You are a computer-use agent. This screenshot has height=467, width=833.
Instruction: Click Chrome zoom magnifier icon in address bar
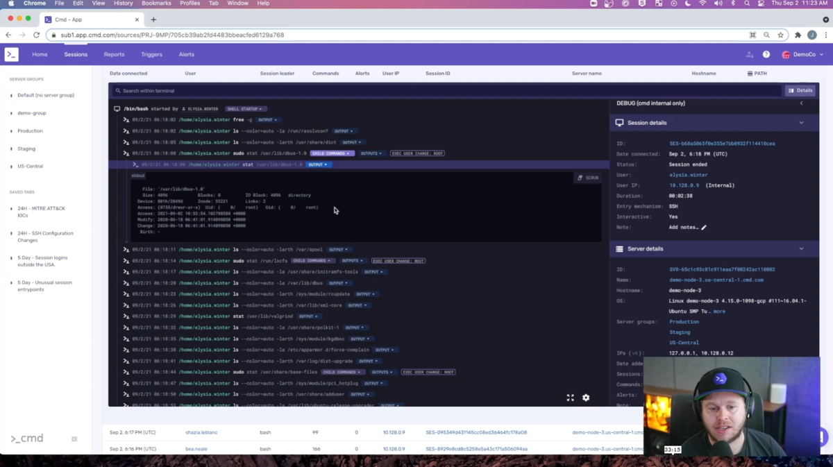pos(766,35)
